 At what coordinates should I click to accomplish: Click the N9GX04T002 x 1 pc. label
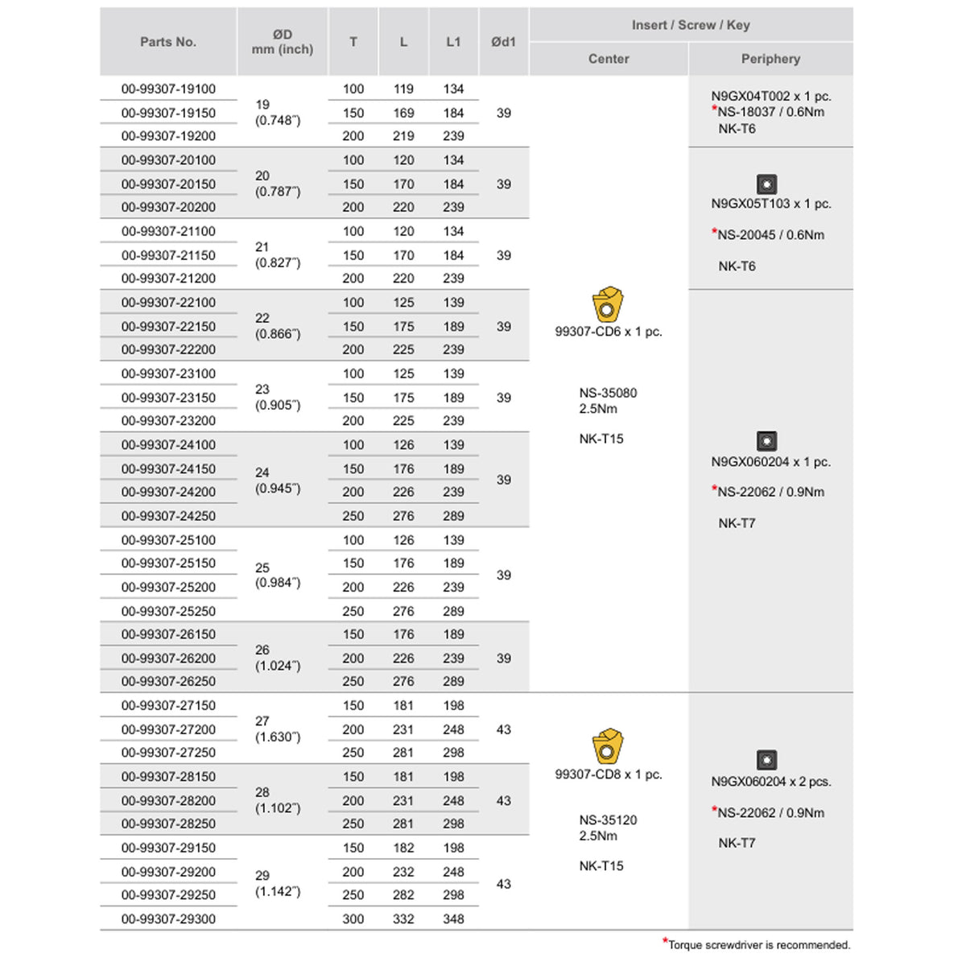[771, 97]
